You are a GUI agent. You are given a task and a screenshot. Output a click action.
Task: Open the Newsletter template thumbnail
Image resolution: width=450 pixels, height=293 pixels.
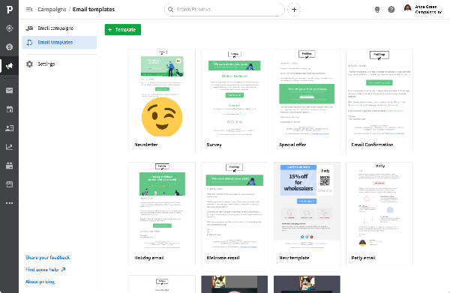click(x=162, y=94)
